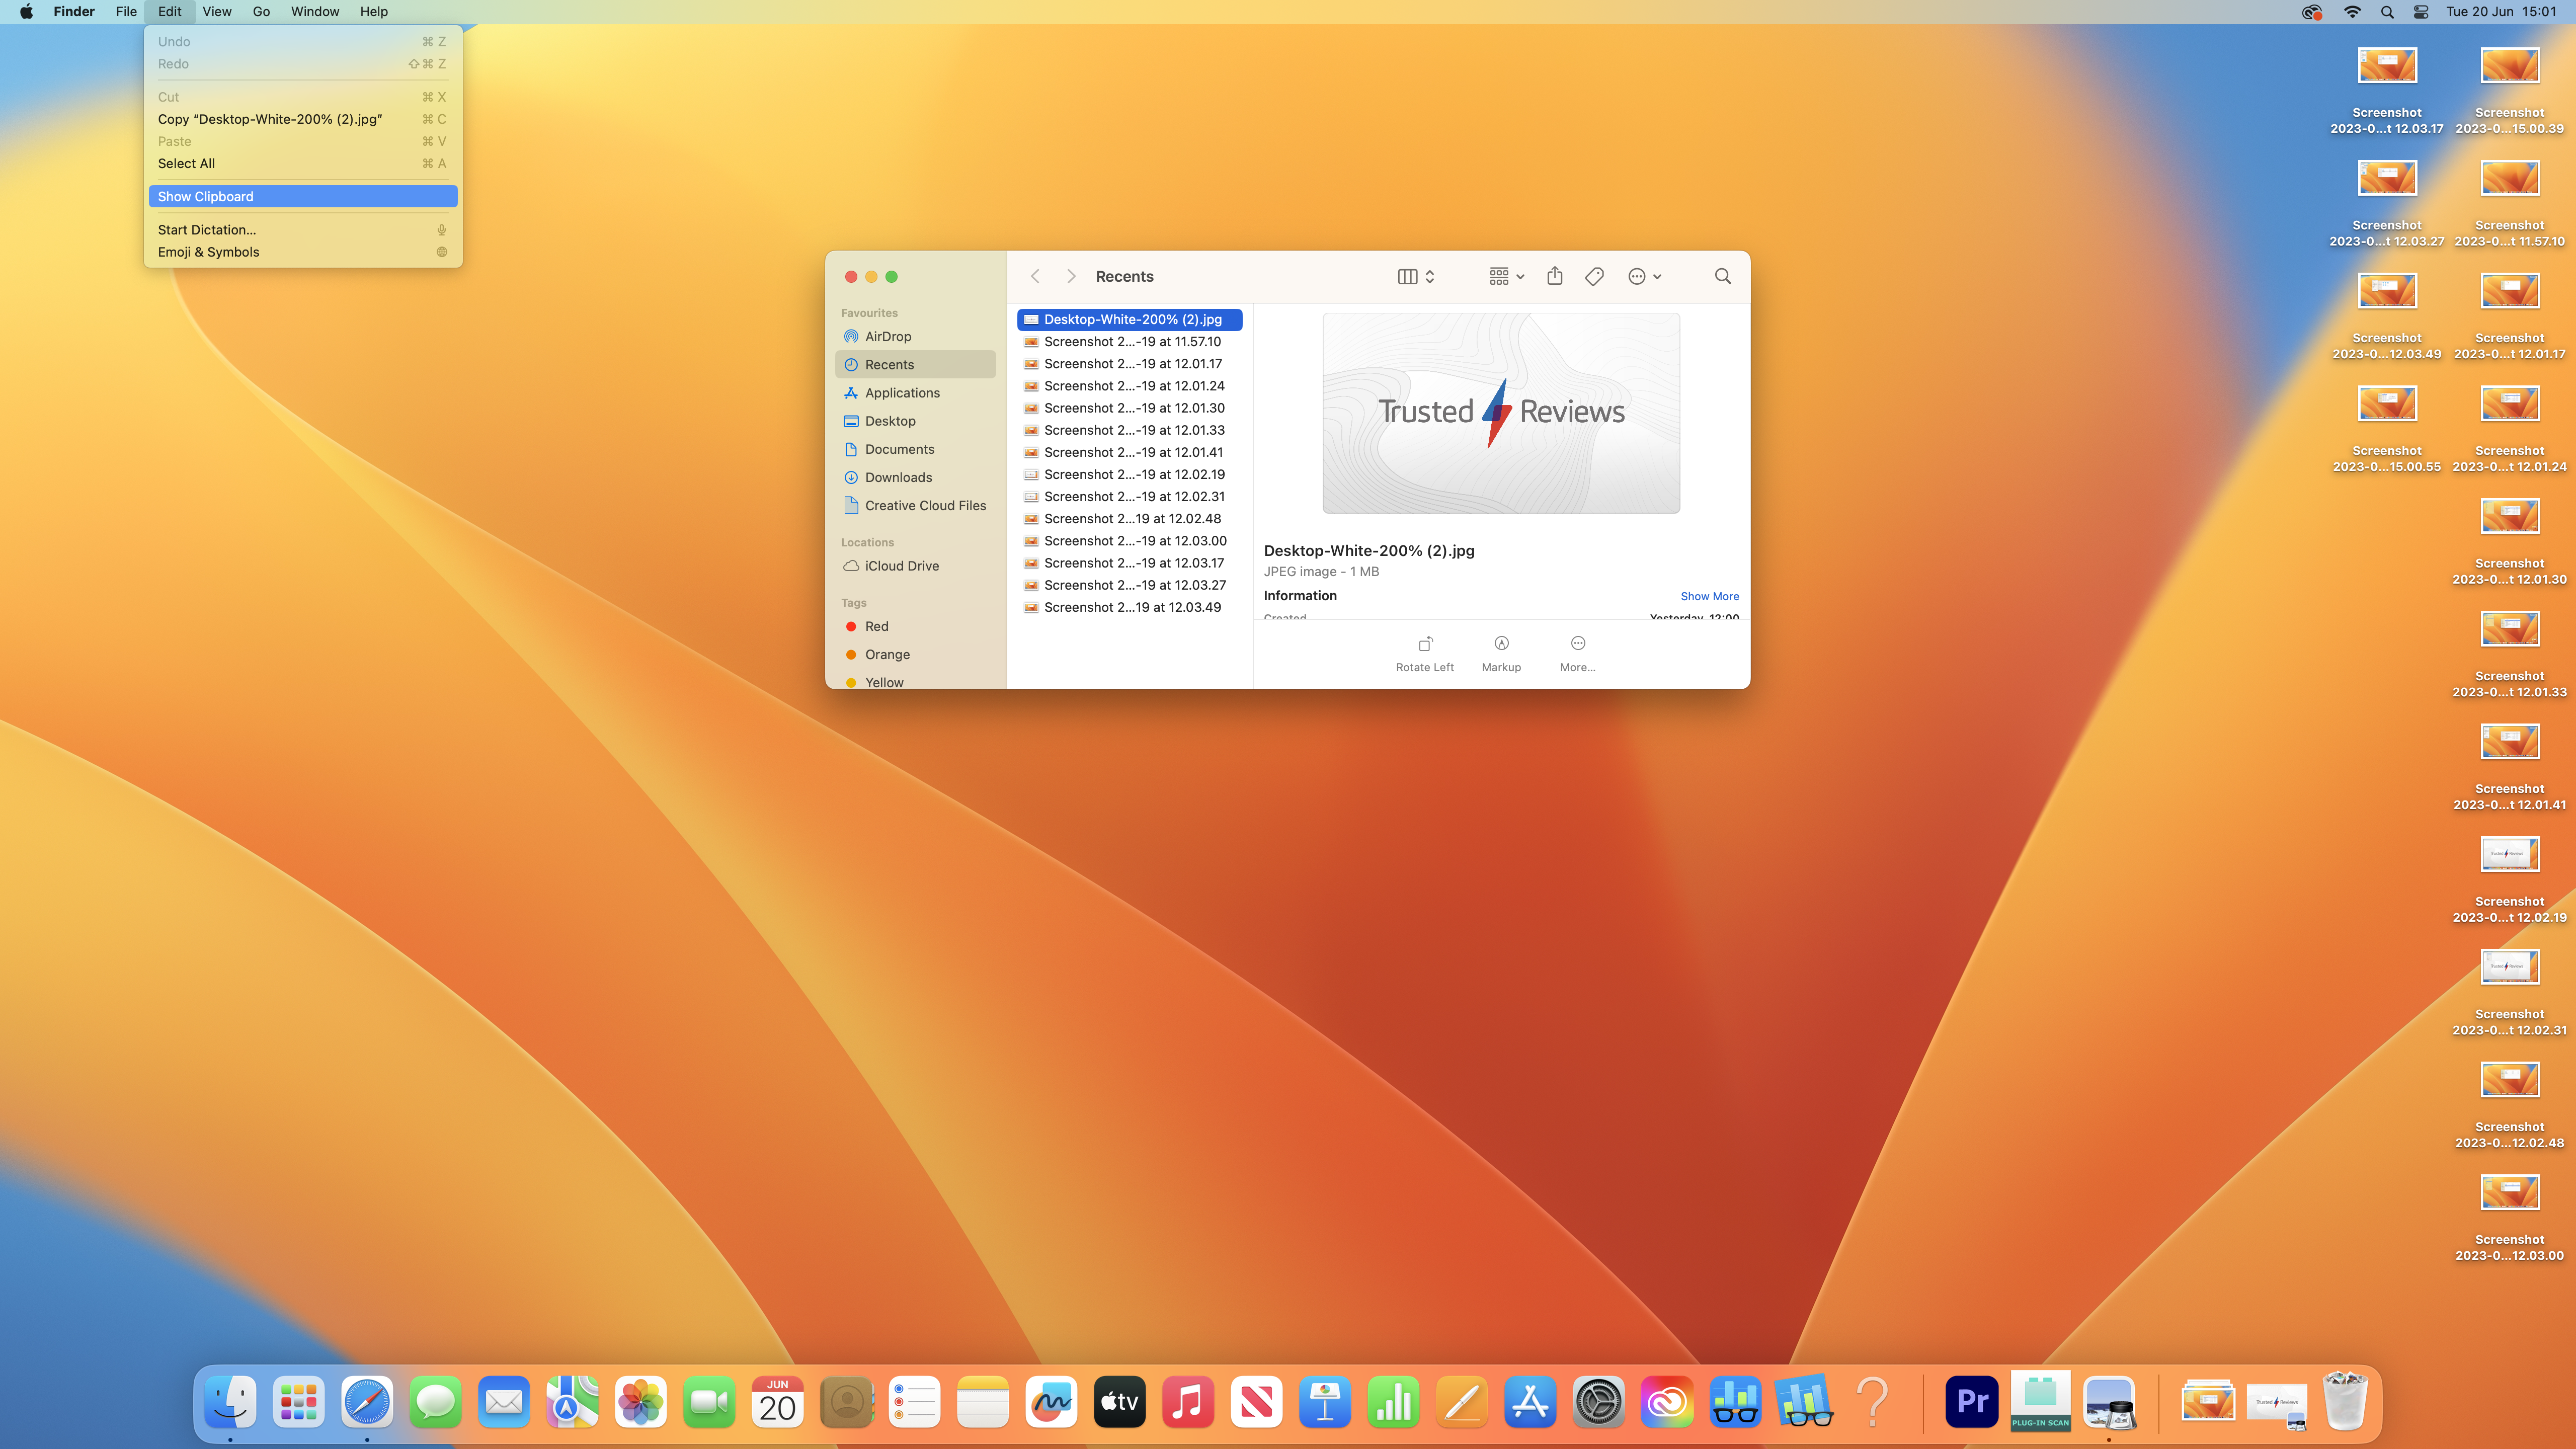Screen dimensions: 2576x1449
Task: Choose Start Dictation... in Edit menu
Action: 303,230
